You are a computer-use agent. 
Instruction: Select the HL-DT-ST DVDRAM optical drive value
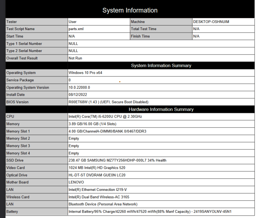tap(97, 175)
